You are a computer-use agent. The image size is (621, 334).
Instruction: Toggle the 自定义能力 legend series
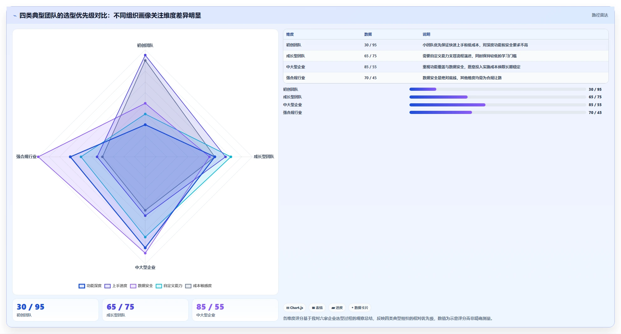click(x=169, y=286)
